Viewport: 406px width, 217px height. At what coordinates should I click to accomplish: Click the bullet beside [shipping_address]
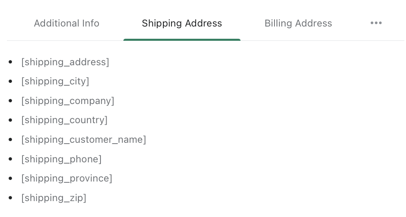click(x=11, y=62)
